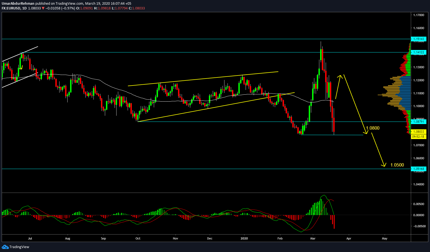430x252 pixels.
Task: Click the Feb label on time axis
Action: coord(280,238)
